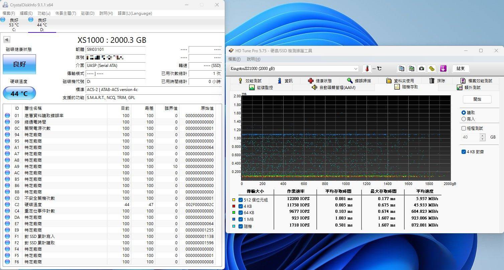Uncheck the 4 KB 對齊 checkbox
The image size is (504, 270).
[x=464, y=152]
